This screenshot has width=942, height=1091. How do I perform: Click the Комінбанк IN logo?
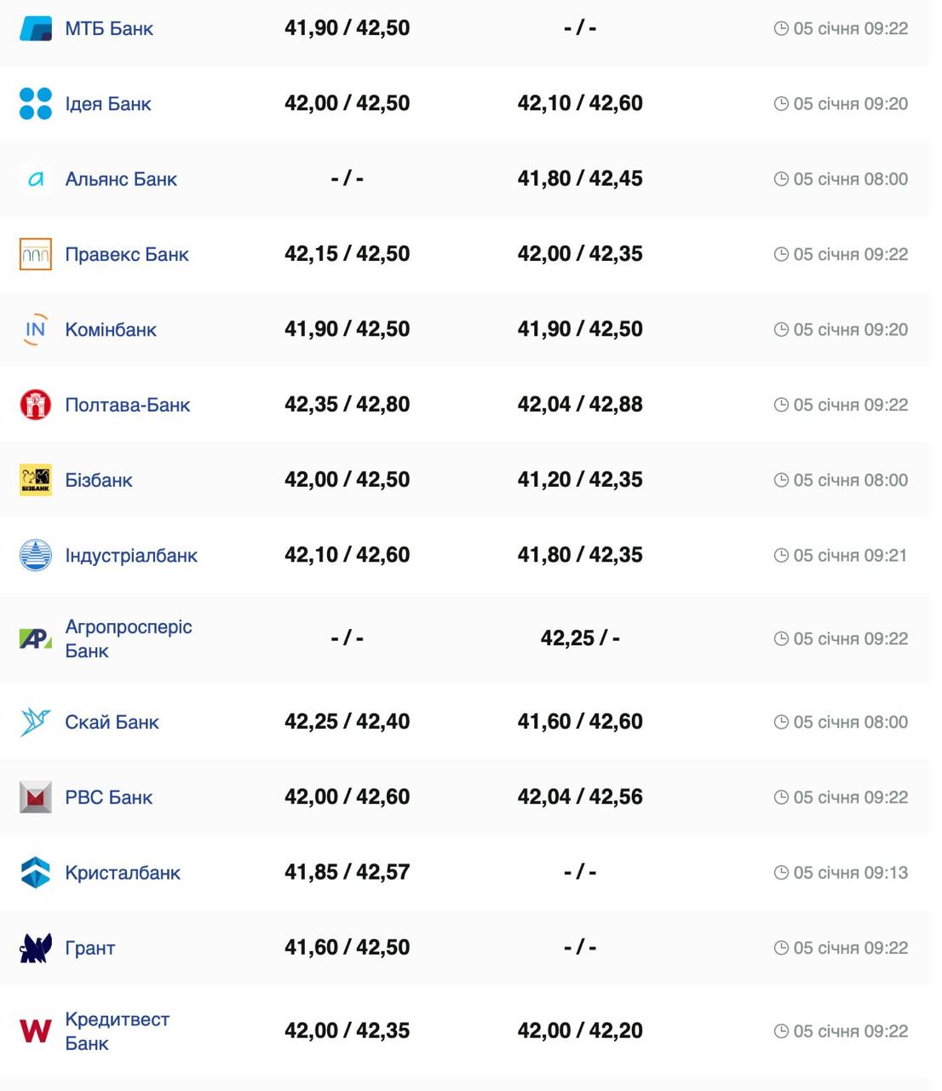pos(36,330)
